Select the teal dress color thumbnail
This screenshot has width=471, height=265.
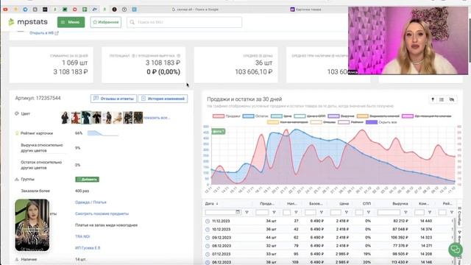pyautogui.click(x=86, y=118)
